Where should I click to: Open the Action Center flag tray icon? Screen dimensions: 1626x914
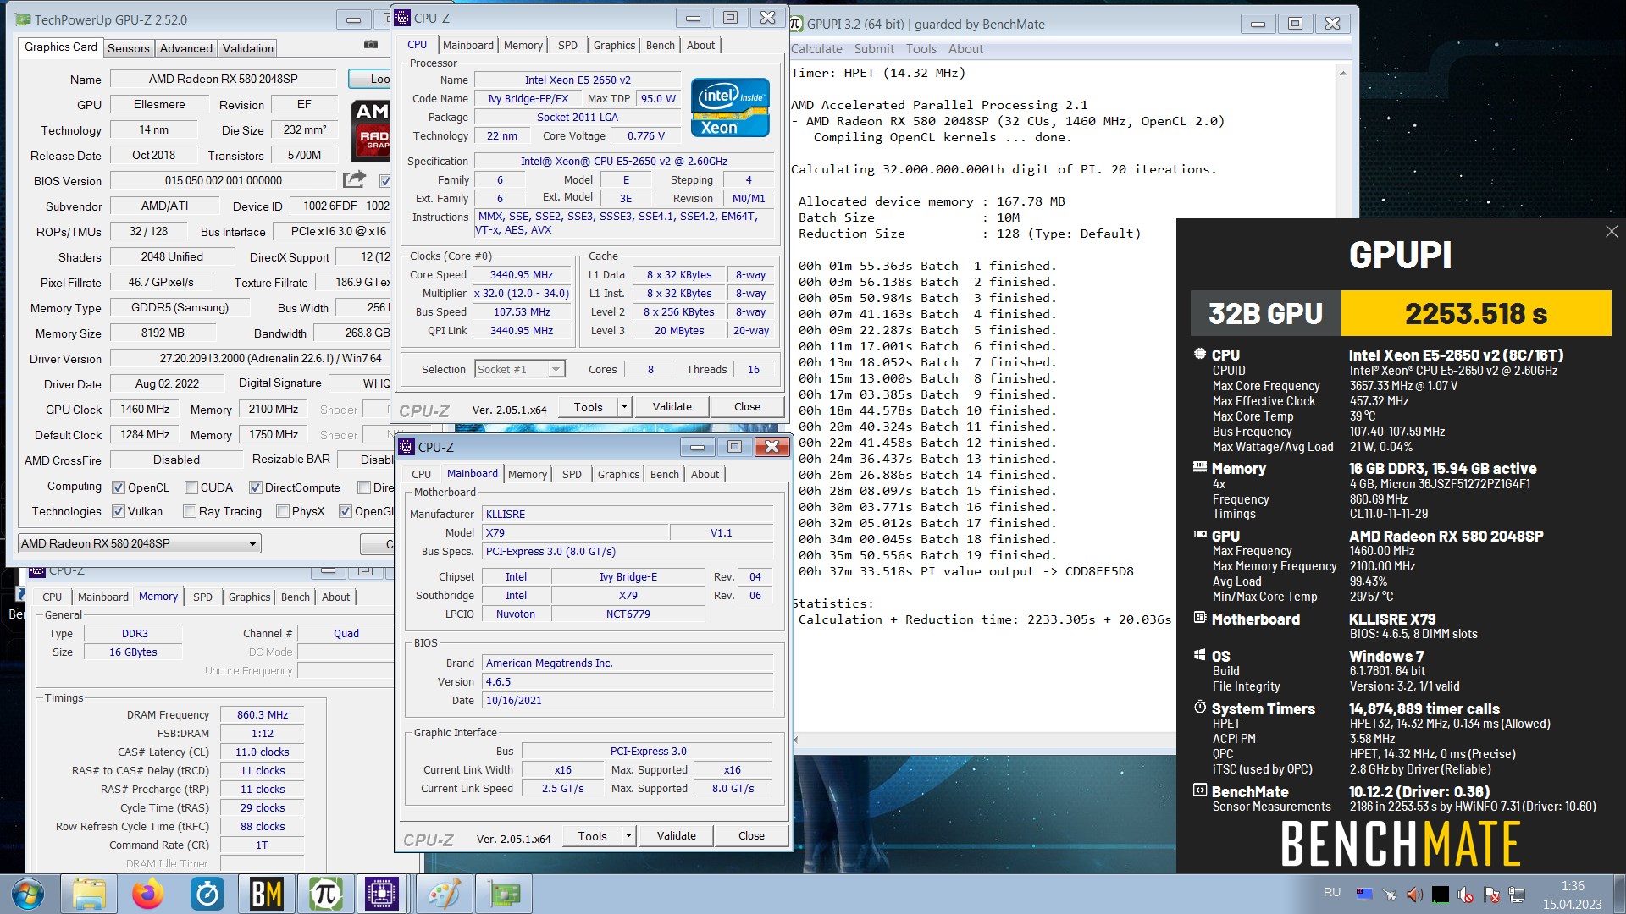pos(1492,894)
